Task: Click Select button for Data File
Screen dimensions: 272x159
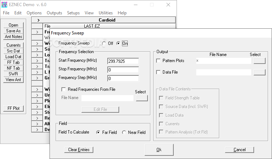Action: (x=259, y=72)
